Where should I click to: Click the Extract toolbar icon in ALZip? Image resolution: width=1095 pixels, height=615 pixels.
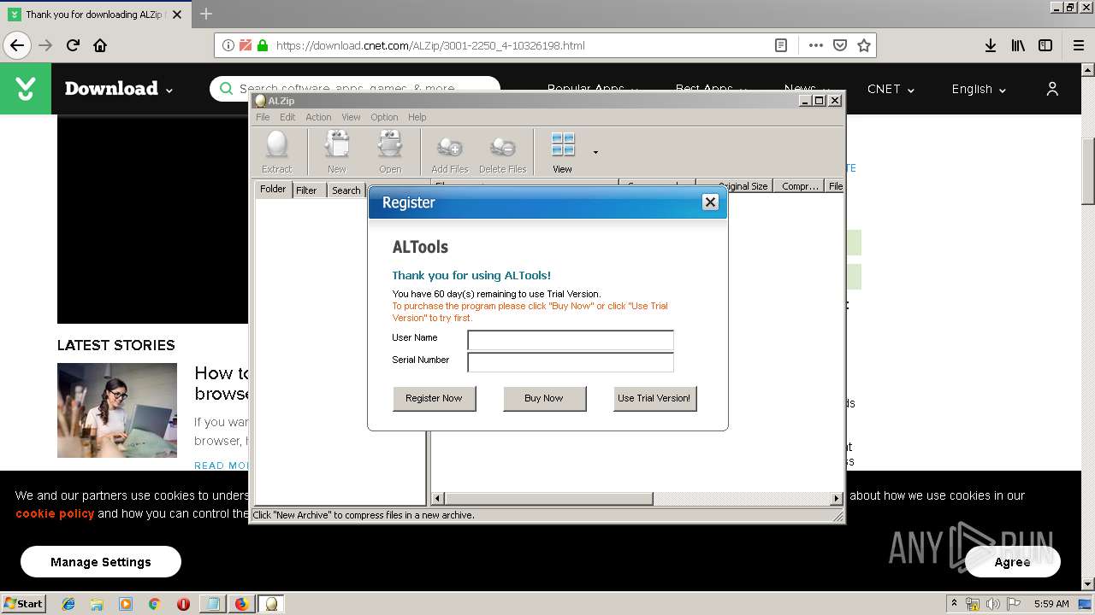click(276, 152)
